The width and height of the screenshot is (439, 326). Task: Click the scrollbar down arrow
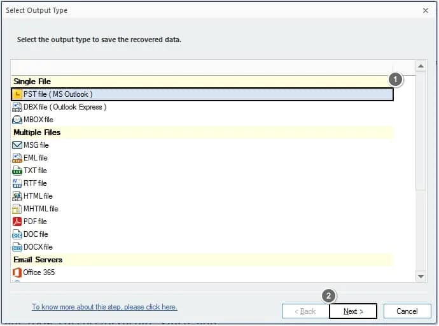[421, 276]
